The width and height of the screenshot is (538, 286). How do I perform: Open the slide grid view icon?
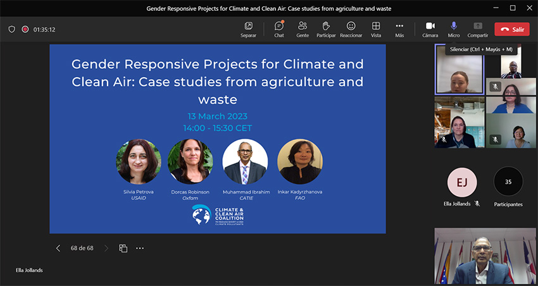click(123, 248)
